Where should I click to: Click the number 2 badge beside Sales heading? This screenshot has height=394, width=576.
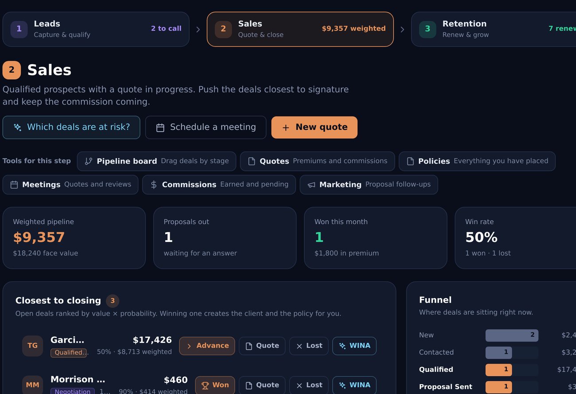tap(12, 70)
